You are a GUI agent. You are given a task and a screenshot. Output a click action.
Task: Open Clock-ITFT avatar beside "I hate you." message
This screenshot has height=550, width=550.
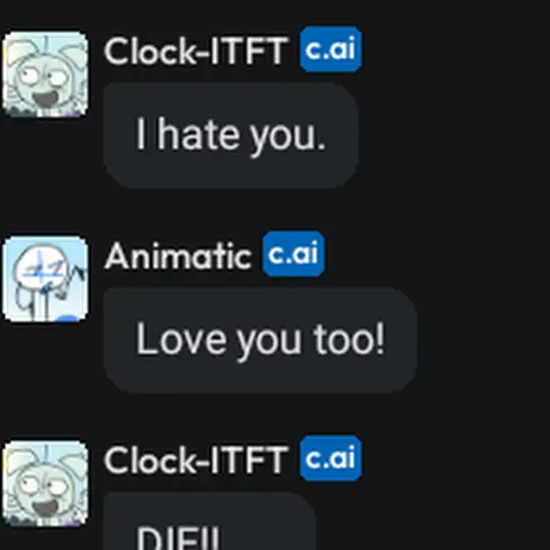[x=45, y=74]
